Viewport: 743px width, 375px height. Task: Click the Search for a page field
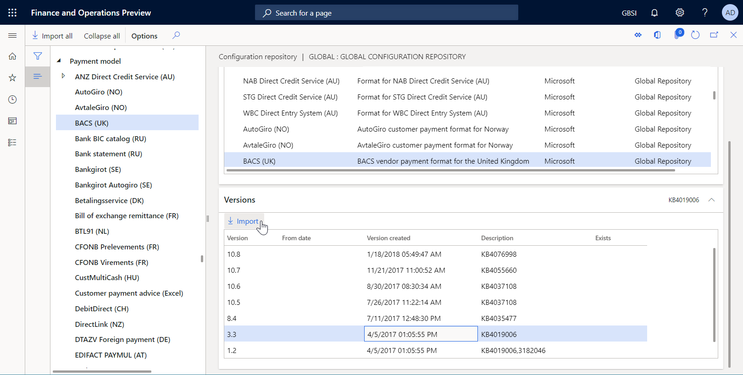point(386,13)
